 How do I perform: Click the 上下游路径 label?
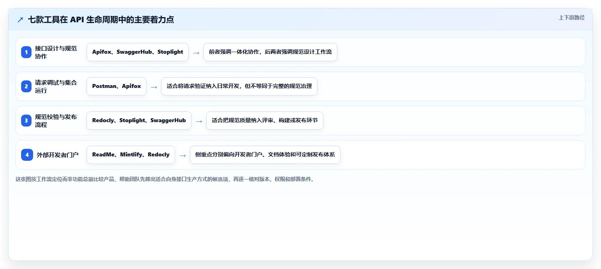571,18
